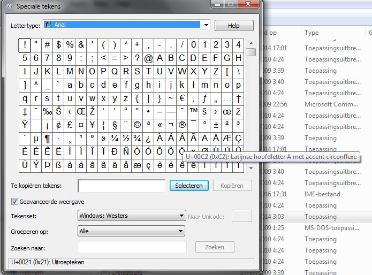This screenshot has height=275, width=372.
Task: Expand the Tekenset dropdown
Action: coord(181,216)
